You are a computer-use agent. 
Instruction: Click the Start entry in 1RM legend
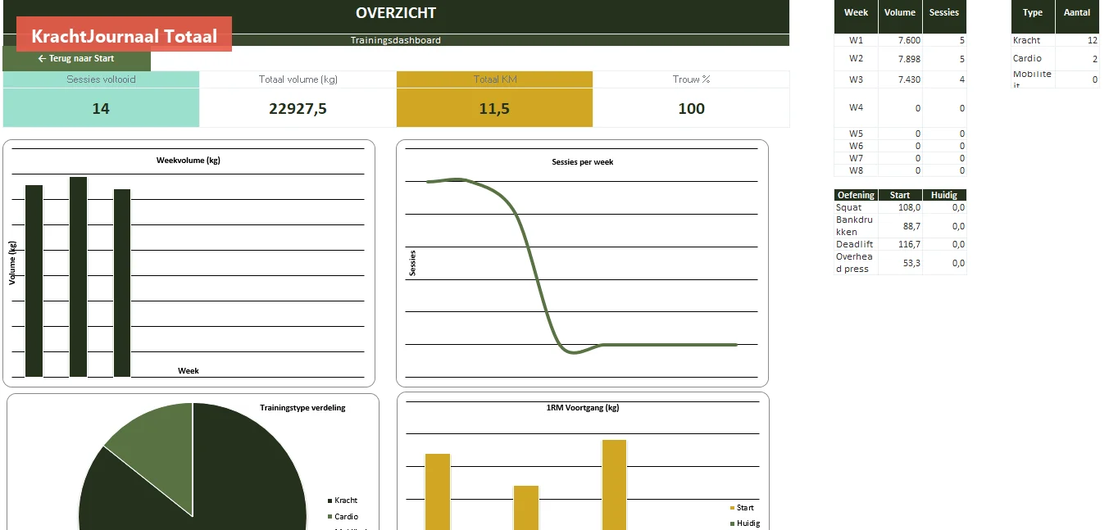742,508
